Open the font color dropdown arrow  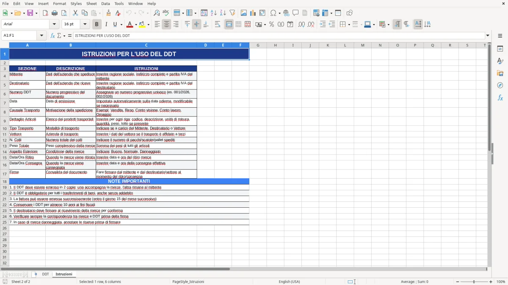136,24
